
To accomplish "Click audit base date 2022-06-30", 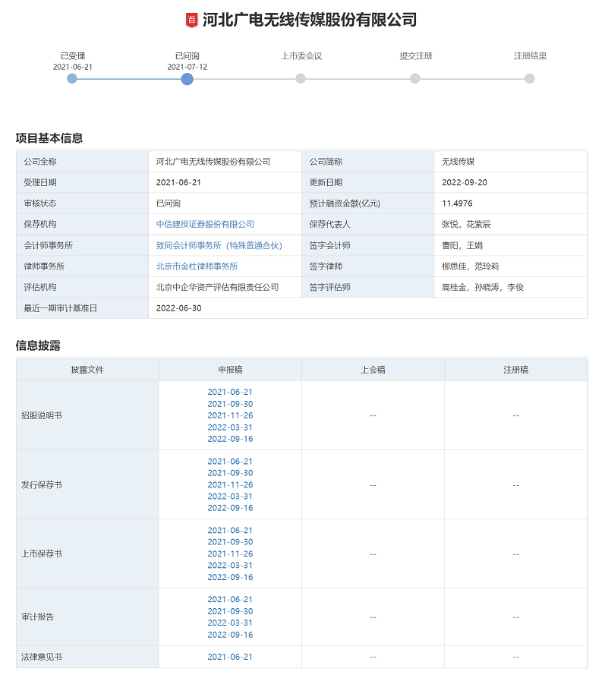I will coord(178,308).
